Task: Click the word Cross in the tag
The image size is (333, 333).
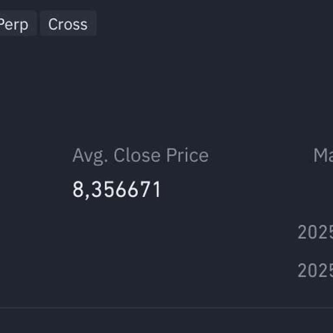Action: coord(68,24)
